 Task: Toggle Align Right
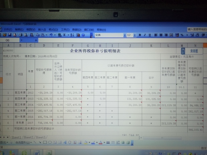click(166, 35)
